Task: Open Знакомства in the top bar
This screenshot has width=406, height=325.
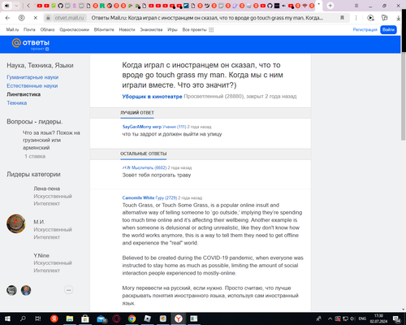Action: (x=151, y=30)
